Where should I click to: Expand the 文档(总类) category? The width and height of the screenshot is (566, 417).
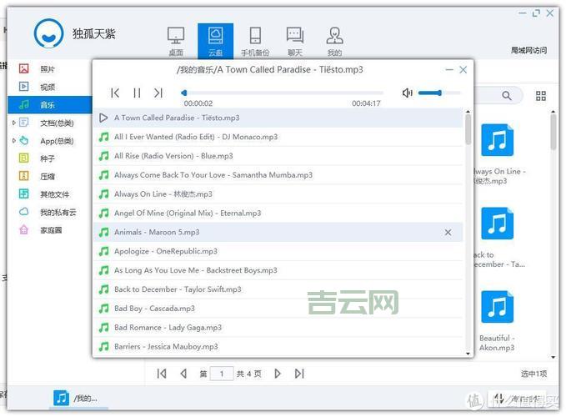[x=14, y=123]
